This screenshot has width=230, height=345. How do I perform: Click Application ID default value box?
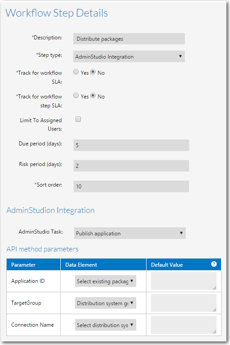coord(184,281)
